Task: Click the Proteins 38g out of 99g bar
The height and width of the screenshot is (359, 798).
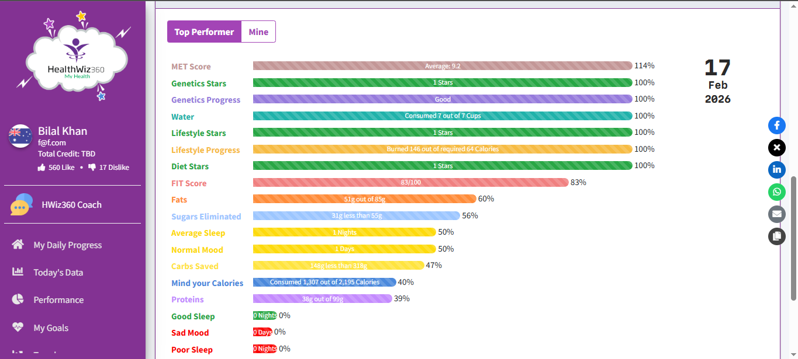Action: pyautogui.click(x=323, y=299)
